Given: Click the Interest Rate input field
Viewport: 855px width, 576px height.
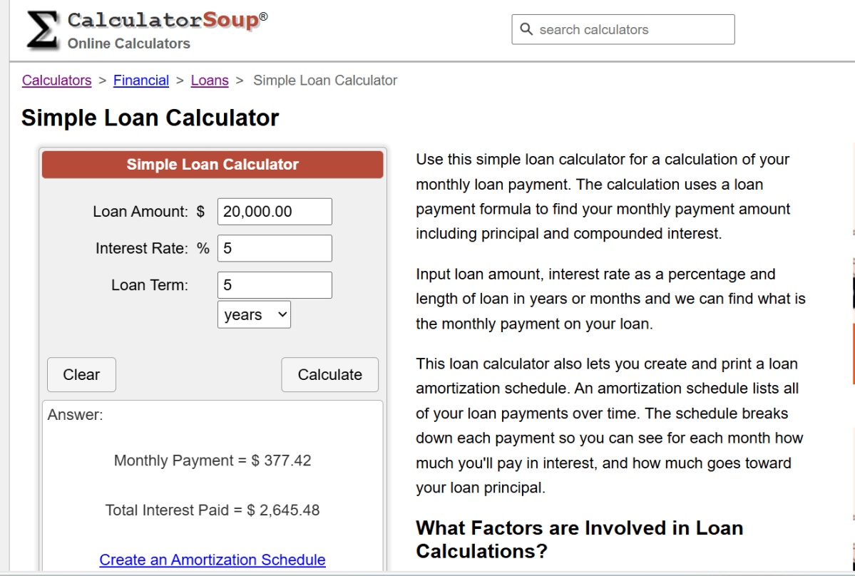Looking at the screenshot, I should pos(275,248).
